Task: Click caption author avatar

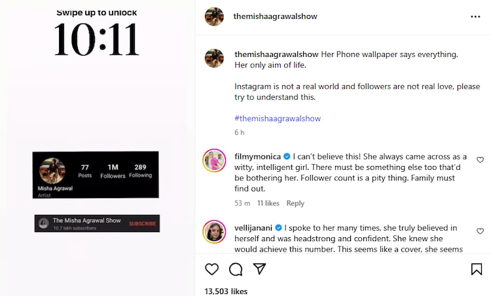Action: point(214,58)
